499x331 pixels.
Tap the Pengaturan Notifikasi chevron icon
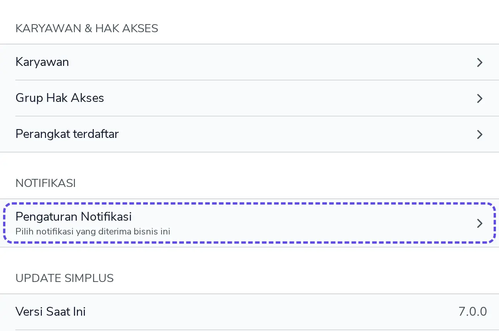(479, 223)
